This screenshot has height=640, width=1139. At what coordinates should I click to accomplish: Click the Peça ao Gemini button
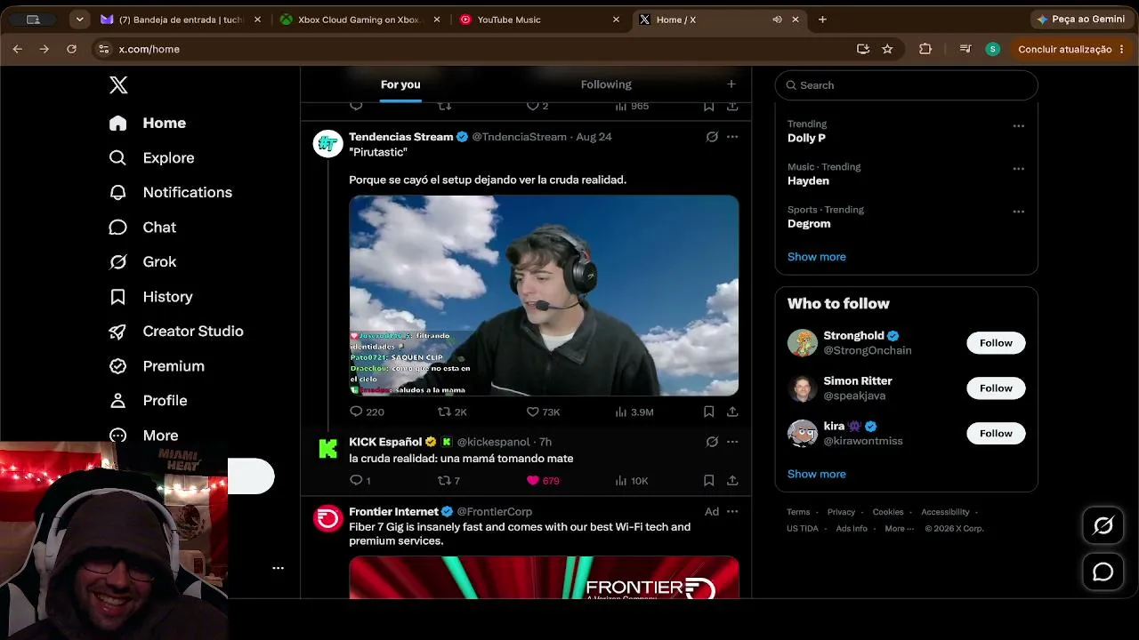(x=1081, y=20)
